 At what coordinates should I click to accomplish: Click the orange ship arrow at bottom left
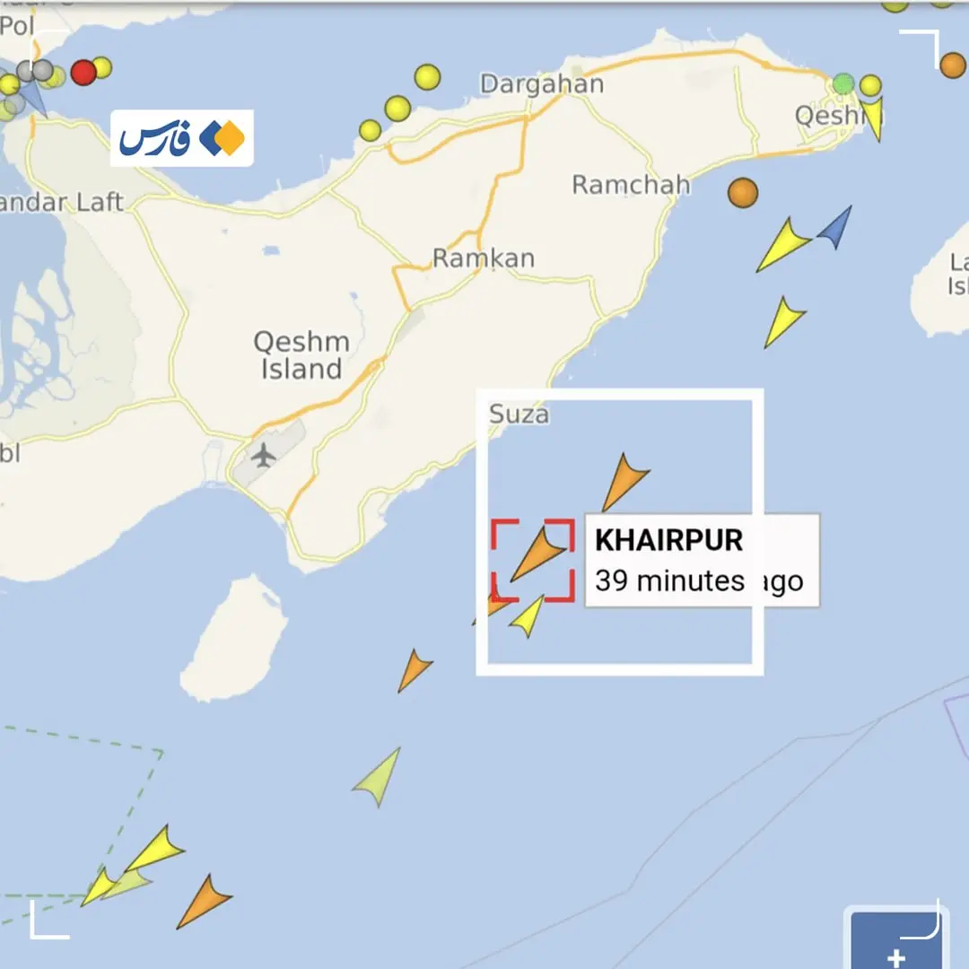(204, 902)
